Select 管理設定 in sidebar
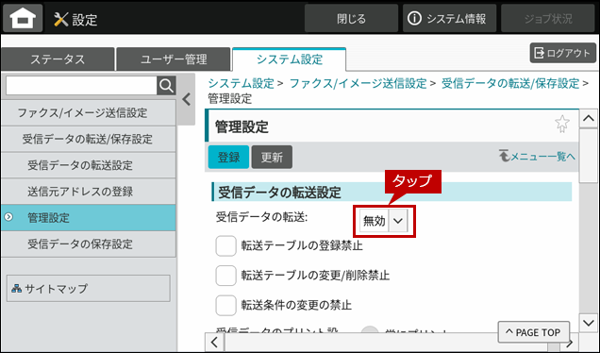This screenshot has height=353, width=600. 89,217
